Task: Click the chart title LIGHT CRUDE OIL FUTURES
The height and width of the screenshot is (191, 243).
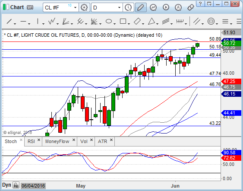Action: click(50, 35)
